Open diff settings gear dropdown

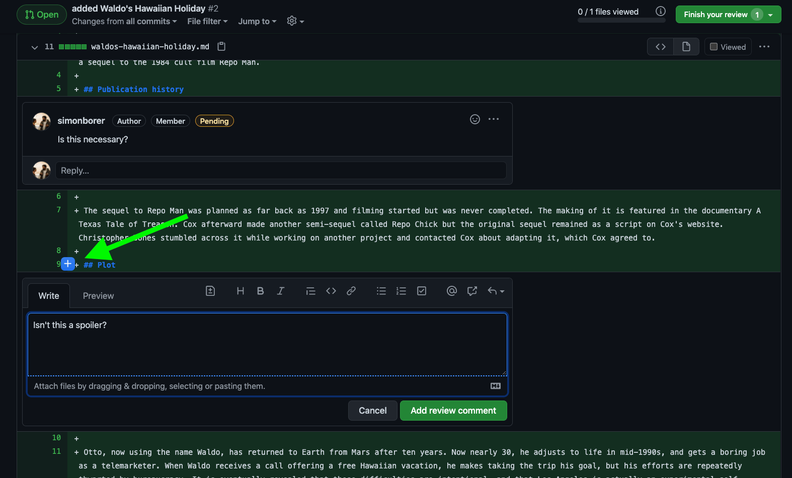pos(295,21)
